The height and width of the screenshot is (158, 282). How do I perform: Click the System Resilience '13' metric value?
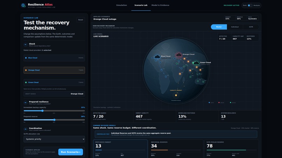(x=223, y=116)
